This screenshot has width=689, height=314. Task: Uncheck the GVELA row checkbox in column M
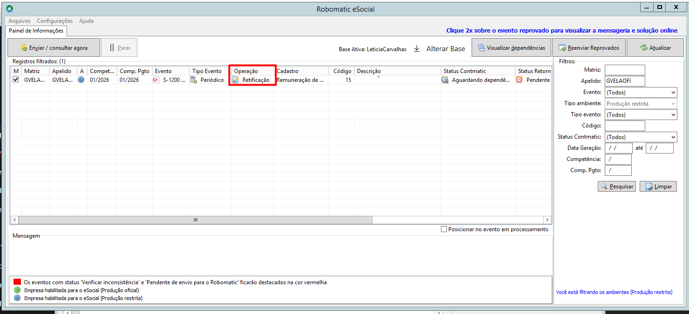pos(16,80)
